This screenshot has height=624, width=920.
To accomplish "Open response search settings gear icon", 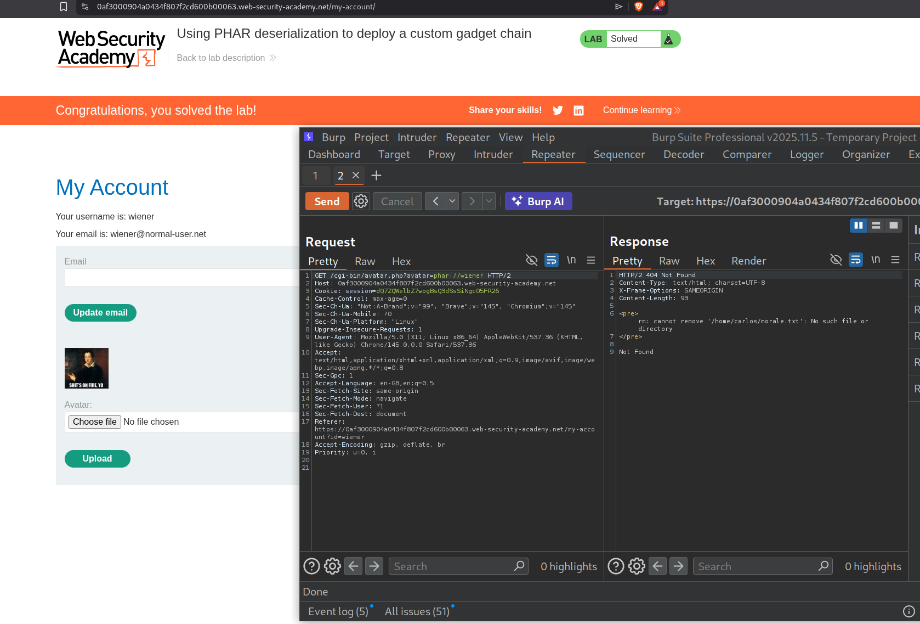I will [x=637, y=566].
